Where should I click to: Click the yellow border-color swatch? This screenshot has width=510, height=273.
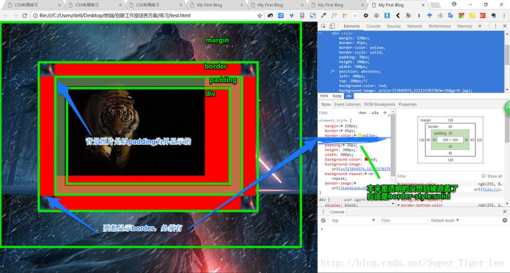point(360,135)
